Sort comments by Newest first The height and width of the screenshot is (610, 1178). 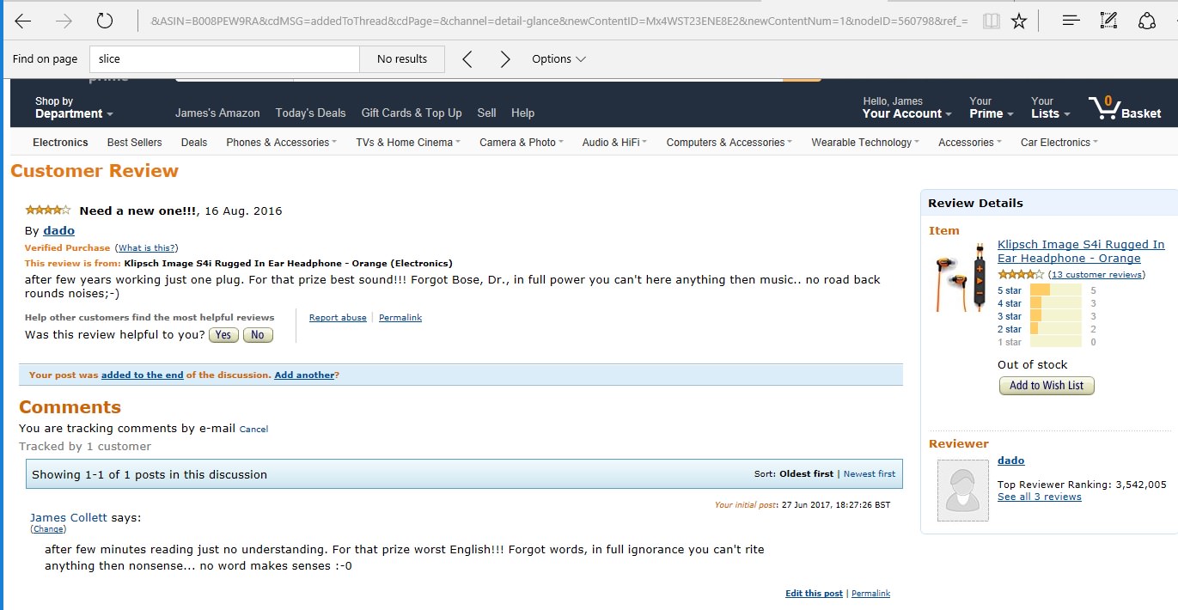pos(869,474)
